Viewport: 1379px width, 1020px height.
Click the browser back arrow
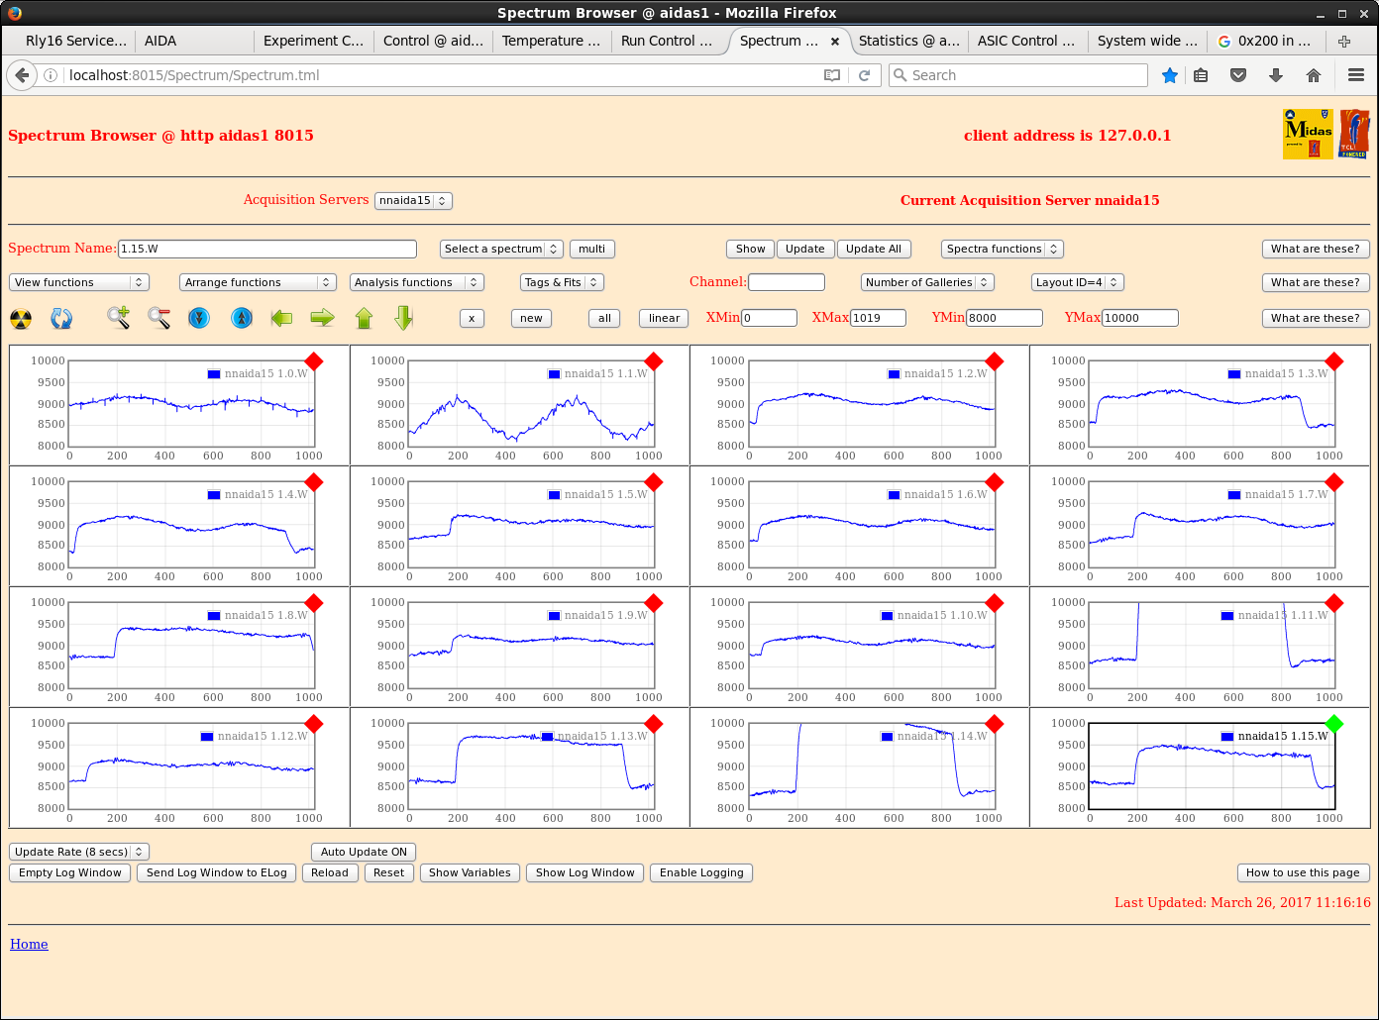22,75
